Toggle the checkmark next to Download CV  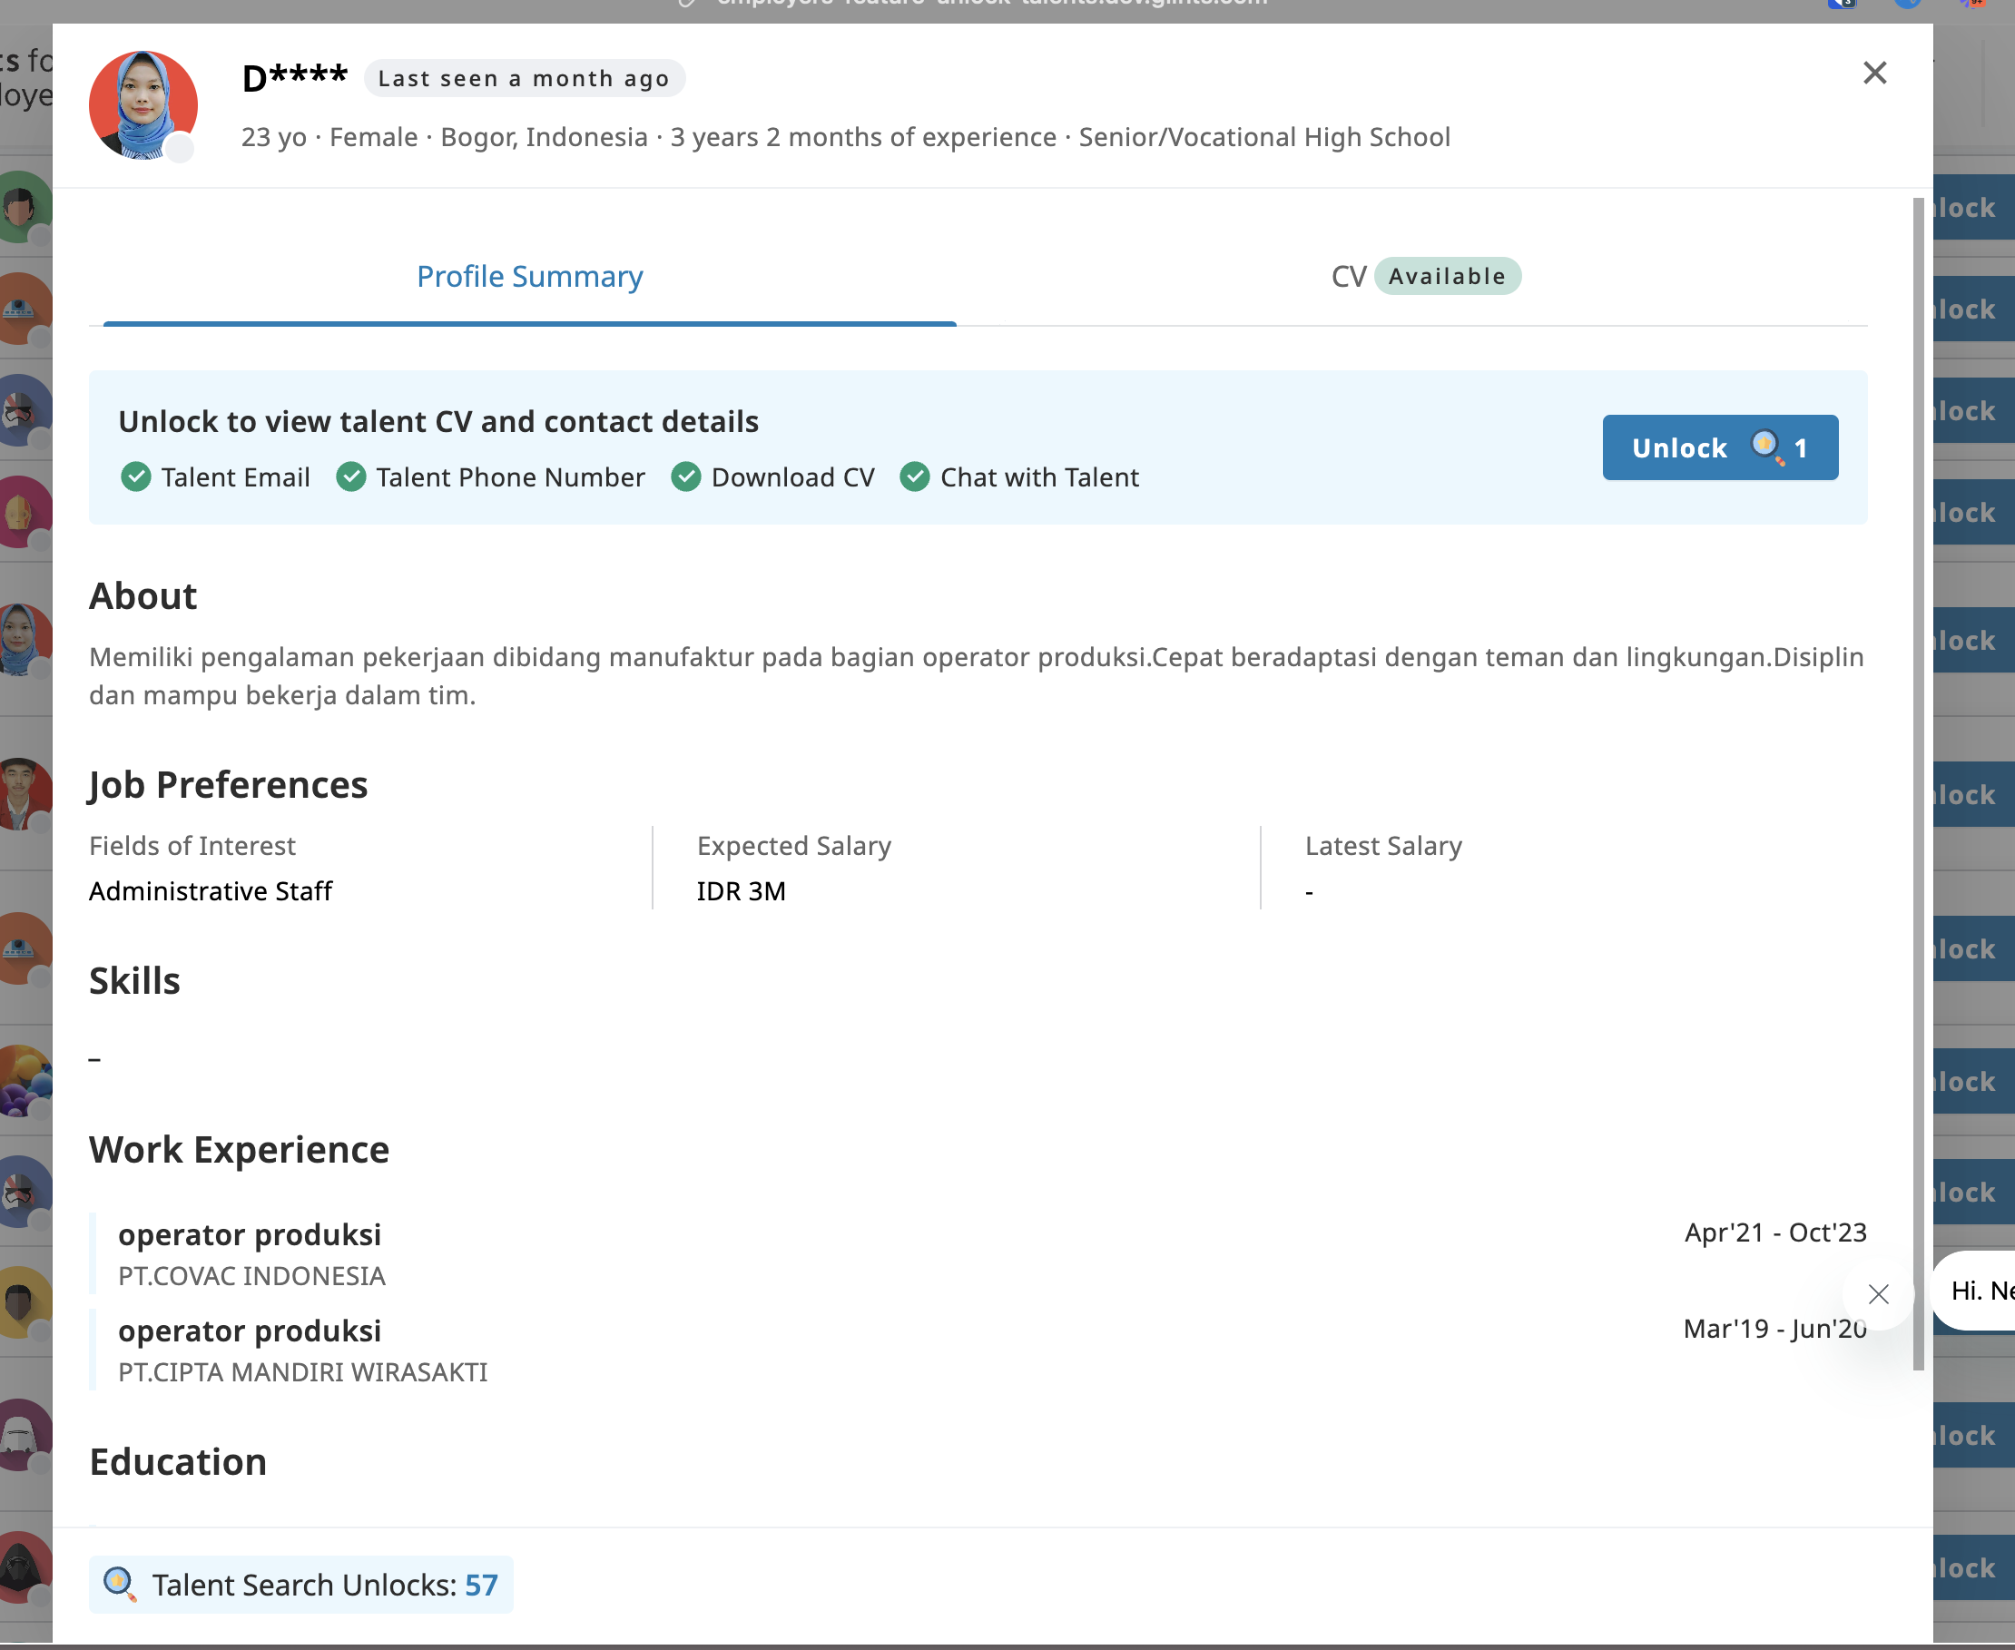[x=687, y=477]
